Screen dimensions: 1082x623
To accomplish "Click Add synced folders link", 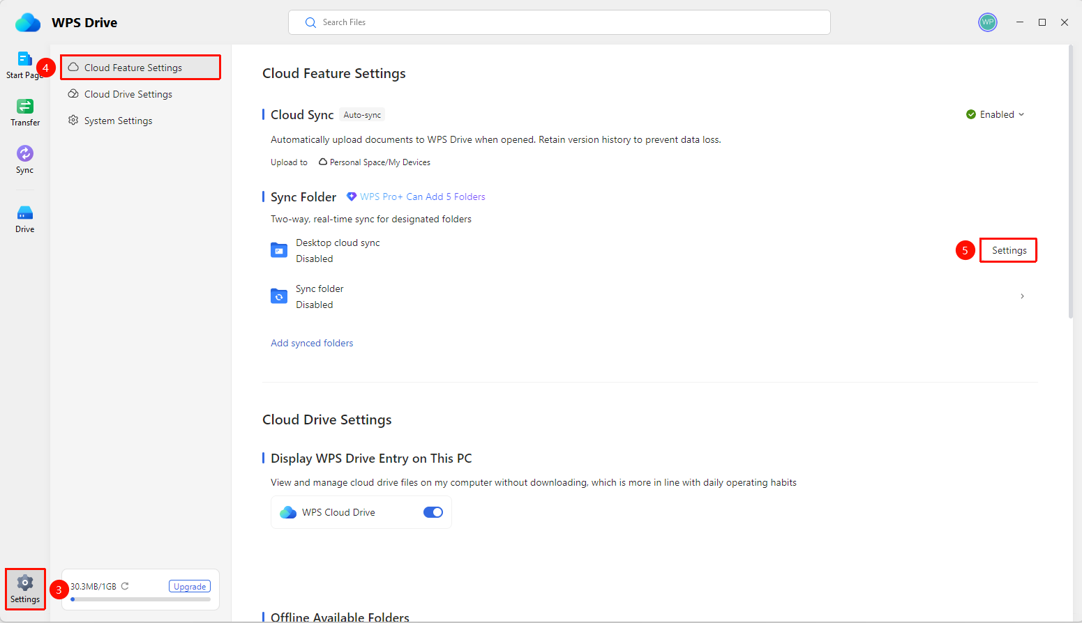I will [x=312, y=343].
